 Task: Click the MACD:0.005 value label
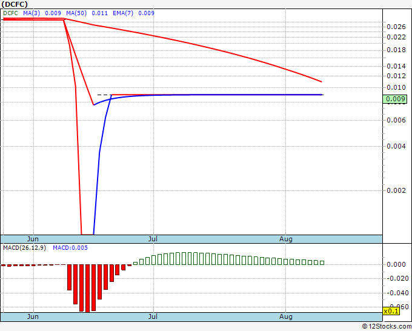(x=70, y=248)
